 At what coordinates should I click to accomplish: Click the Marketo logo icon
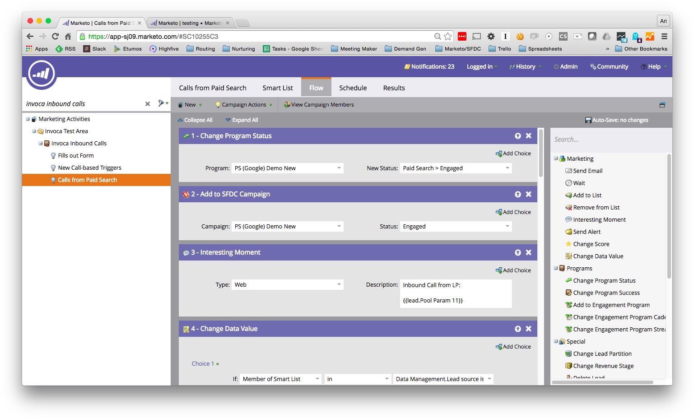(41, 74)
